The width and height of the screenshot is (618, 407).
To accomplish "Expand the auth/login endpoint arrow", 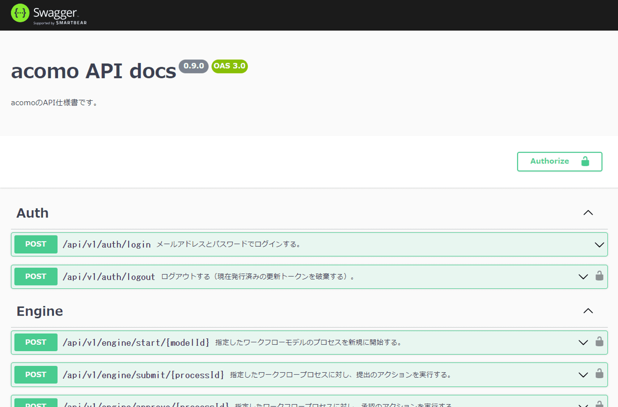I will pyautogui.click(x=599, y=245).
